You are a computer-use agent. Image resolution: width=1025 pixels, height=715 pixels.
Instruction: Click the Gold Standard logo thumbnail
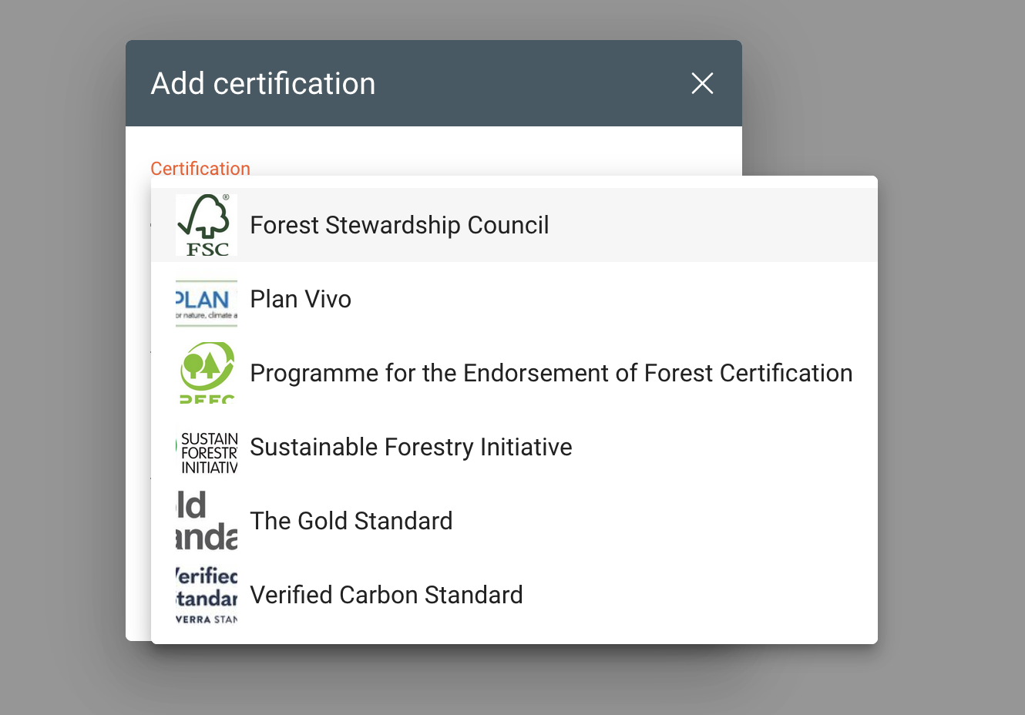[x=206, y=522]
